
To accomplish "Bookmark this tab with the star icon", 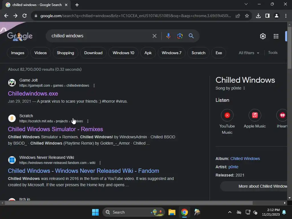I will pos(247,16).
